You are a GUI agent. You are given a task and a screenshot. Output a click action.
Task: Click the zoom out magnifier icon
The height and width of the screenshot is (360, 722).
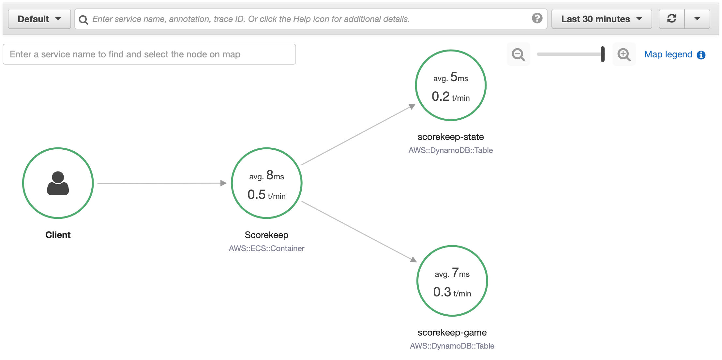coord(518,54)
